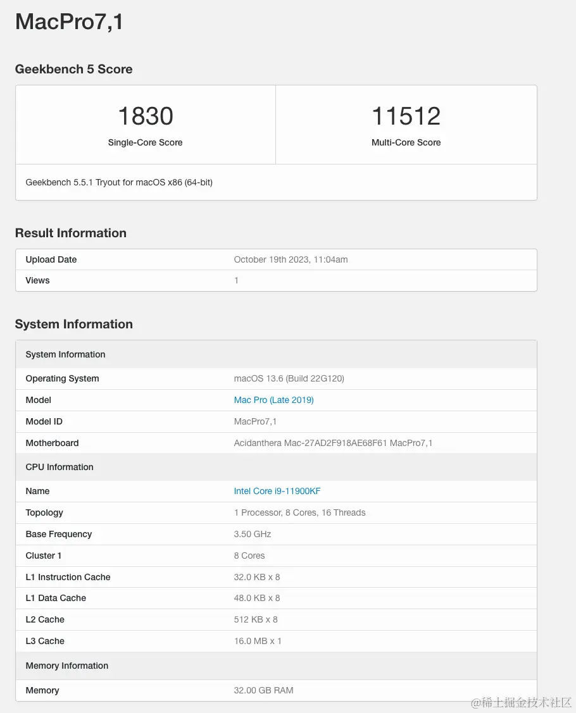576x713 pixels.
Task: Select the 32.00 GB RAM value
Action: point(263,690)
